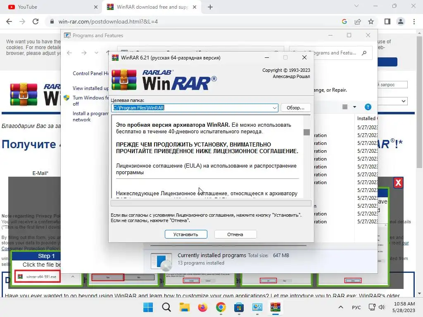
Task: Open the Chrome profile avatar
Action: coord(401,21)
